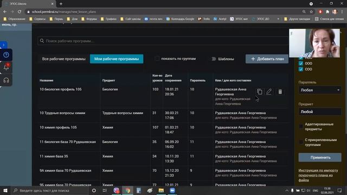The height and width of the screenshot is (195, 347).
Task: Open 'Список для чтения' reading list
Action: coord(330,19)
